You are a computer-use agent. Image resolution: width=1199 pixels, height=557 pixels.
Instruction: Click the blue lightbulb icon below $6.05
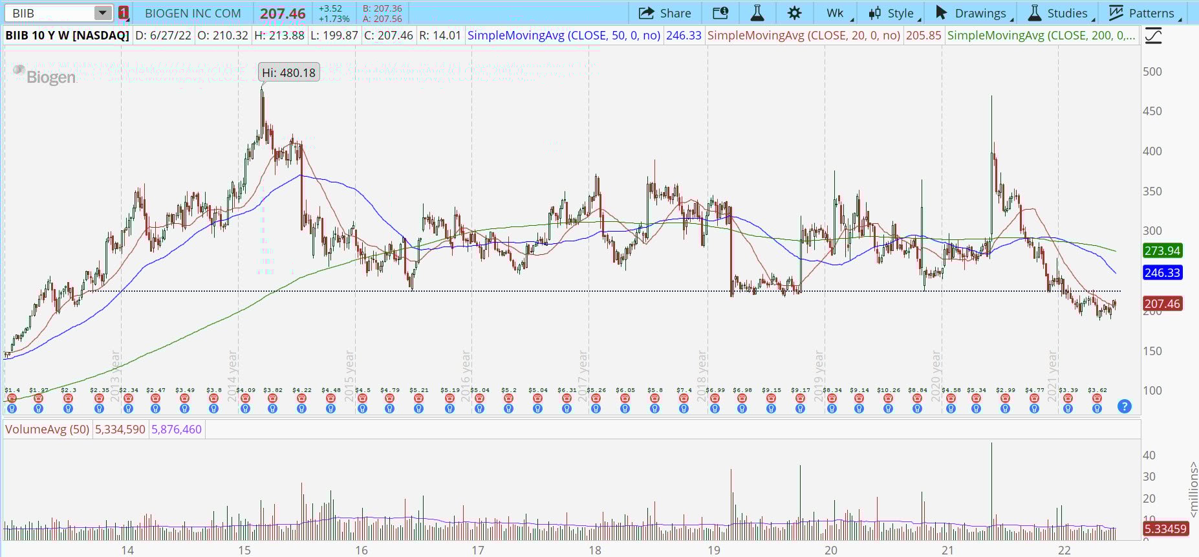[x=625, y=408]
